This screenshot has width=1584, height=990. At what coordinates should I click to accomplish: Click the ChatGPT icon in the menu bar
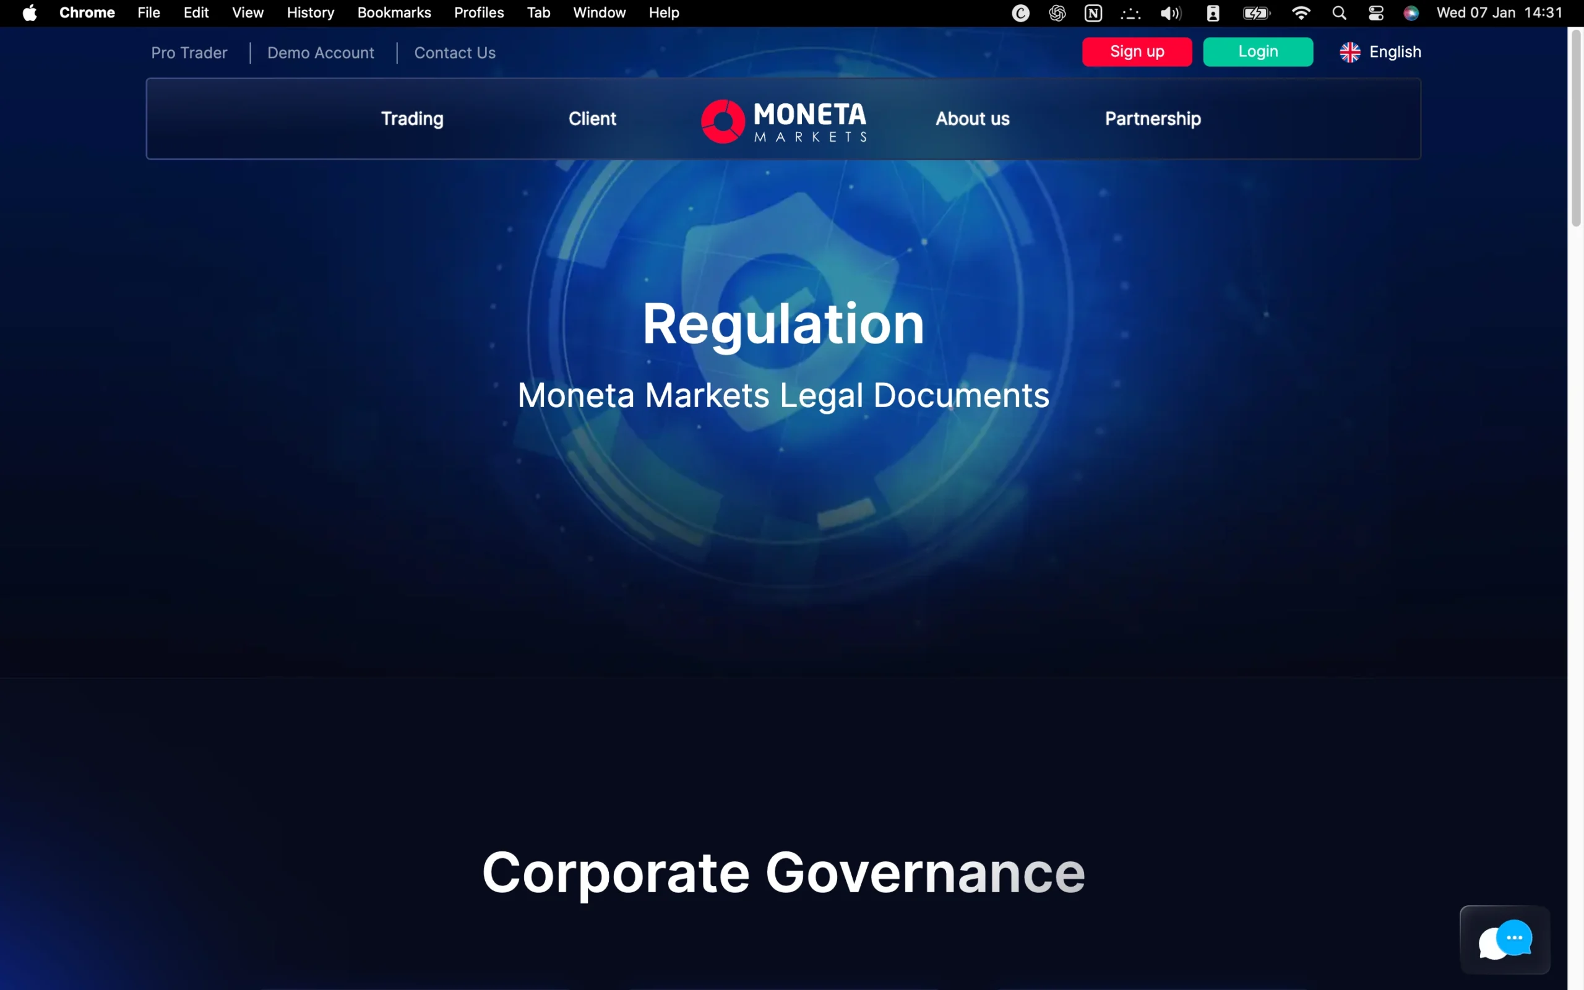(x=1056, y=12)
